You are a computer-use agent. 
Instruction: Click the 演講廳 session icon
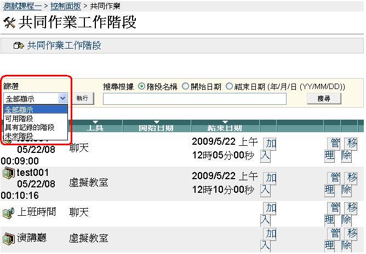pyautogui.click(x=8, y=238)
